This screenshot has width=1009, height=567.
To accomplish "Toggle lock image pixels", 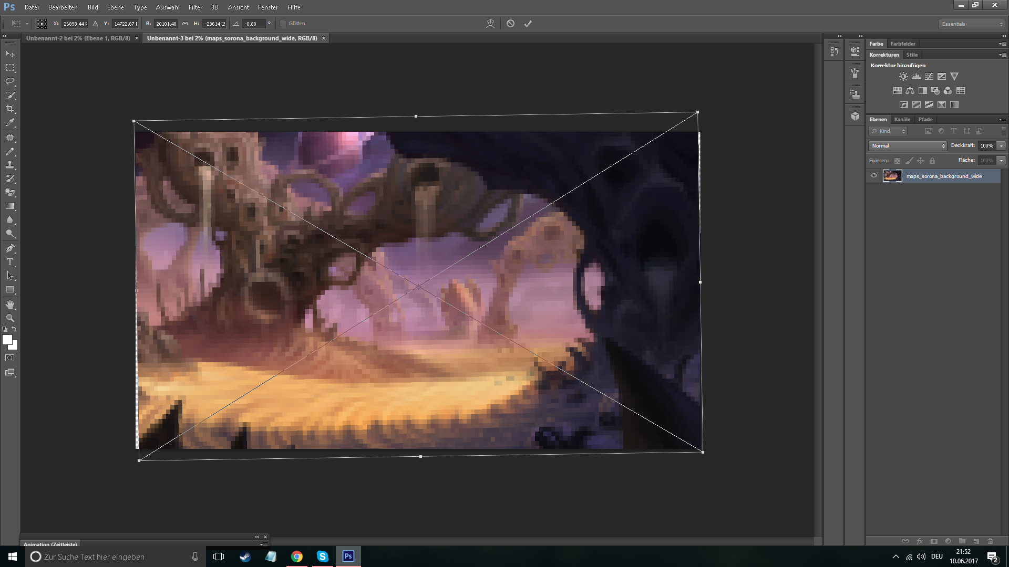I will tap(909, 161).
